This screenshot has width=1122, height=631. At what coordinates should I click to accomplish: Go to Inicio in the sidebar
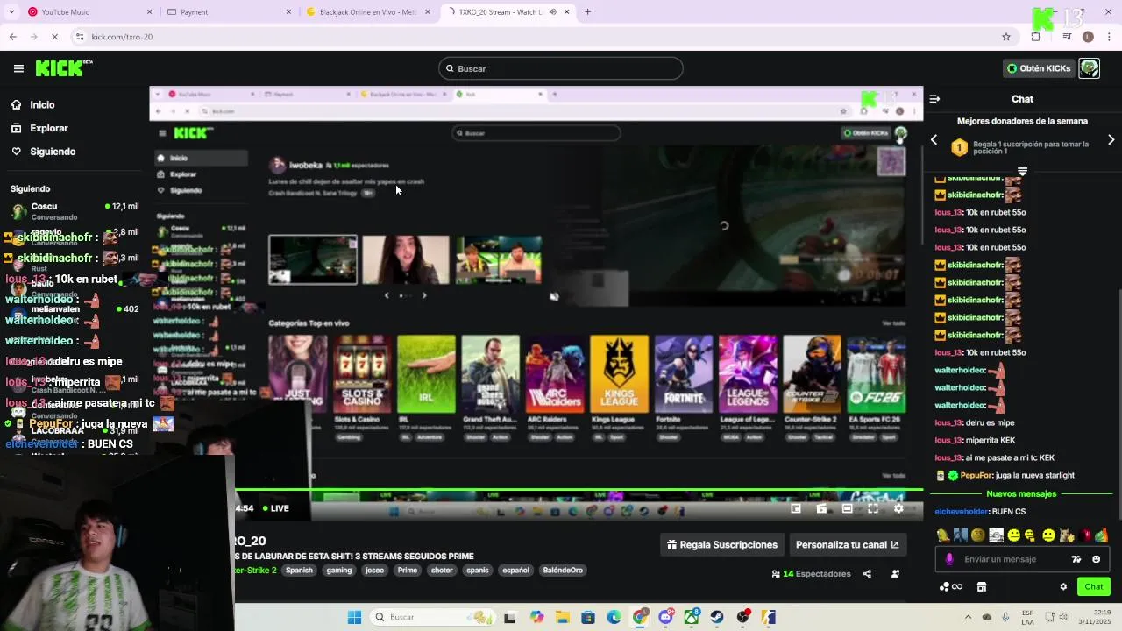click(x=42, y=104)
